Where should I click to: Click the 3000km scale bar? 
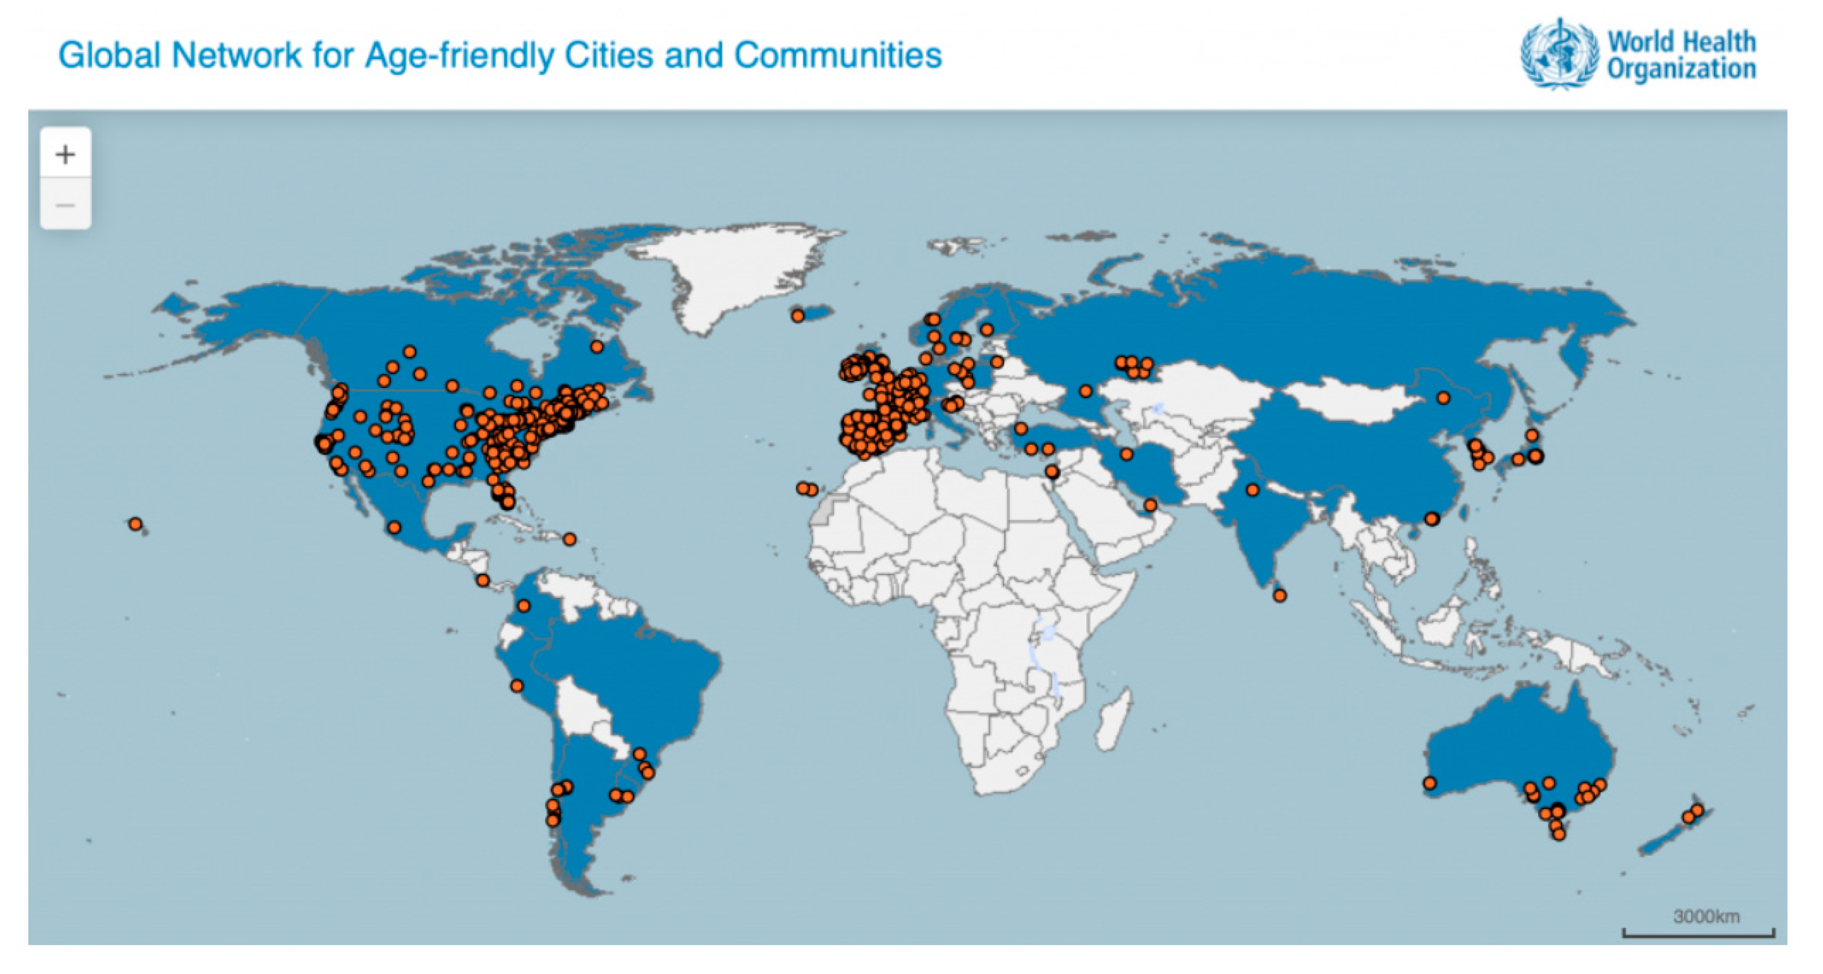(1699, 923)
